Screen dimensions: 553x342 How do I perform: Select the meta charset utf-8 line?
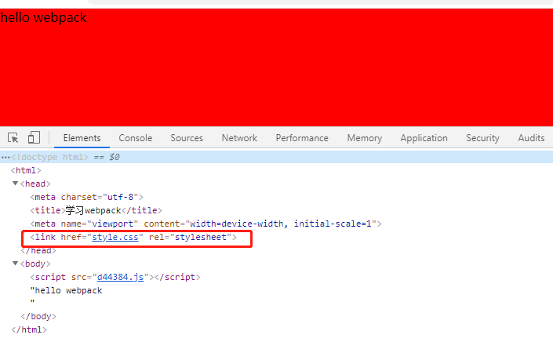[x=86, y=197]
